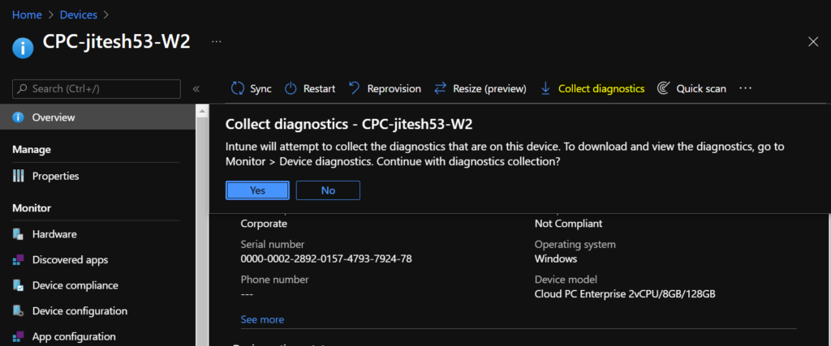Click the Serial number field label

click(x=273, y=245)
